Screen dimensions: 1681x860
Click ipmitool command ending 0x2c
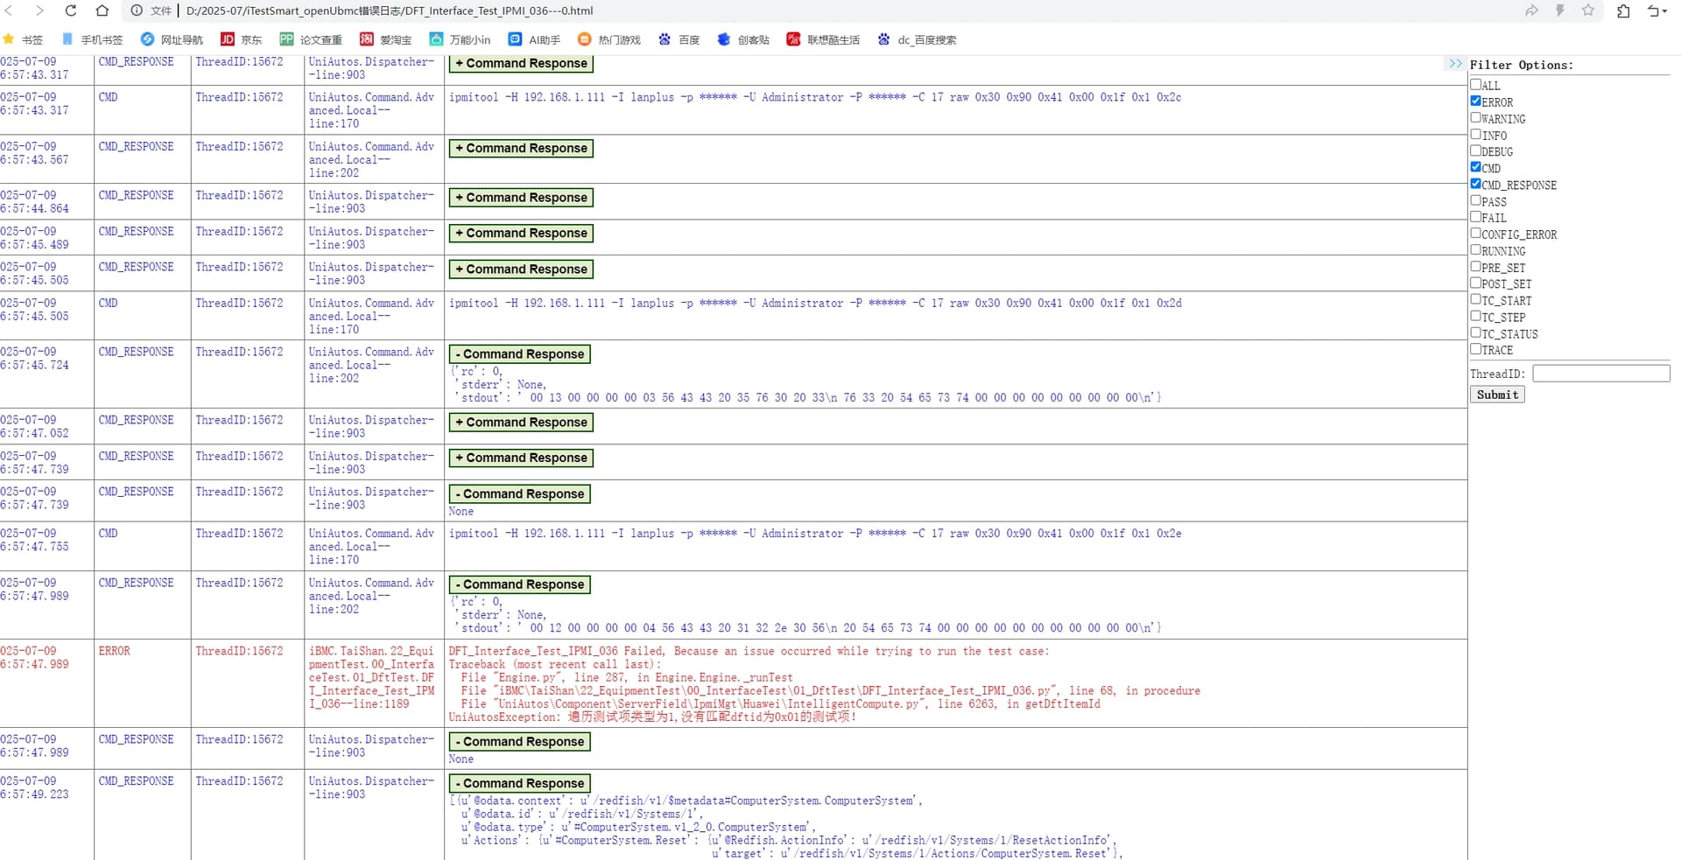click(815, 97)
